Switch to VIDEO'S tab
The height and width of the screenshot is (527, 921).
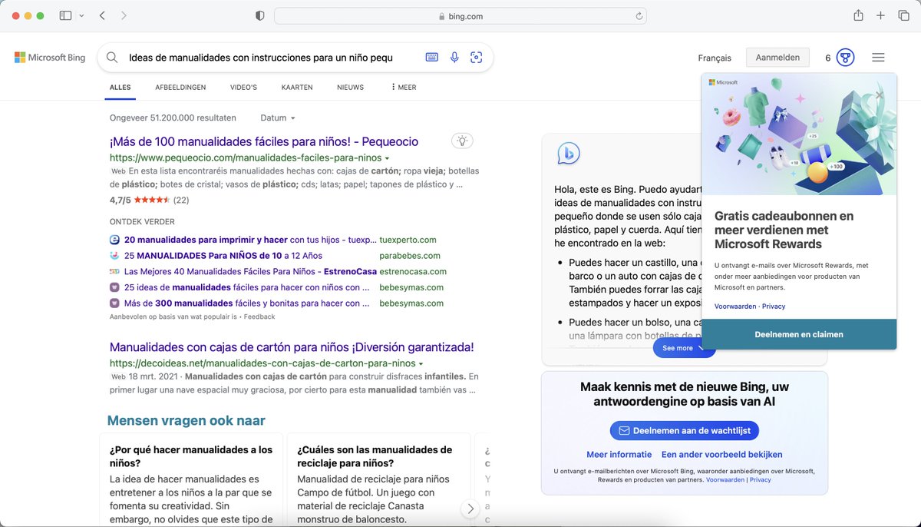click(243, 88)
